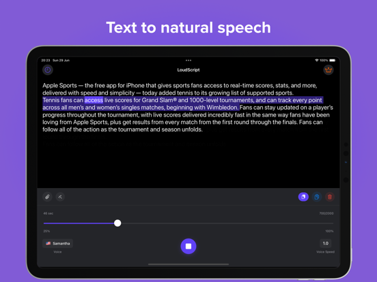
Task: Click the icon beside the paperclip
Action: tap(60, 197)
